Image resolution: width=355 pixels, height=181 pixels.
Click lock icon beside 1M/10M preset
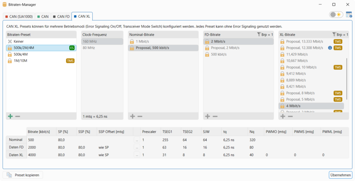tap(10, 61)
